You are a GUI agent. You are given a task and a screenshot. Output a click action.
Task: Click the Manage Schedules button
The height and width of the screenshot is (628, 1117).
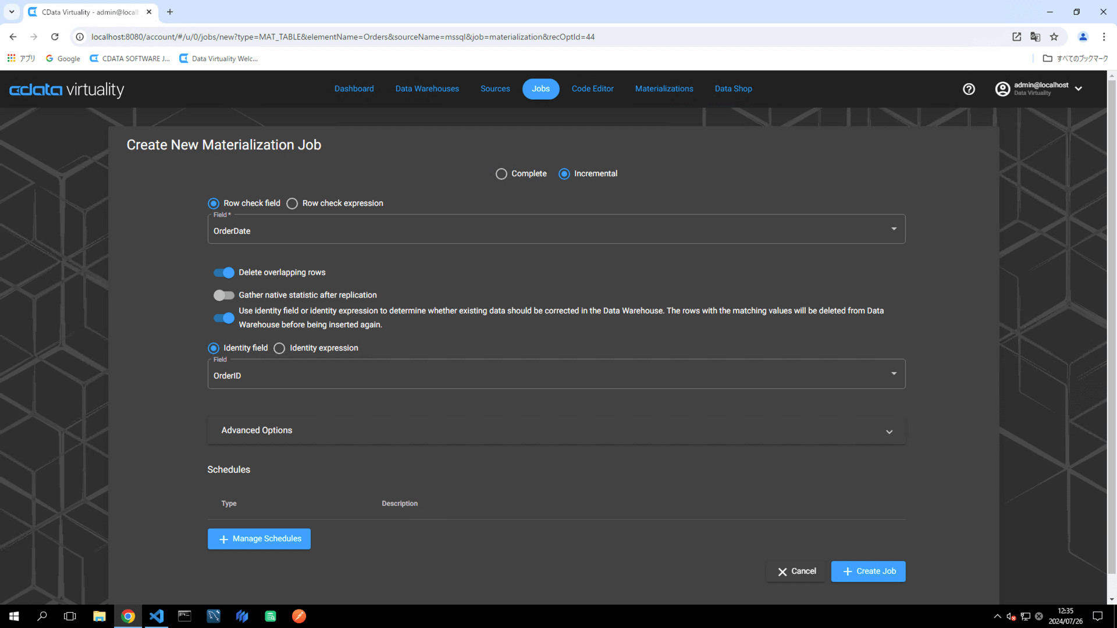259,539
